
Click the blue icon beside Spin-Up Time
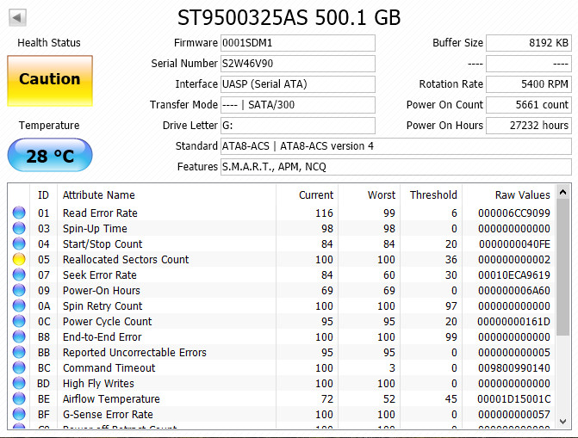tap(19, 229)
